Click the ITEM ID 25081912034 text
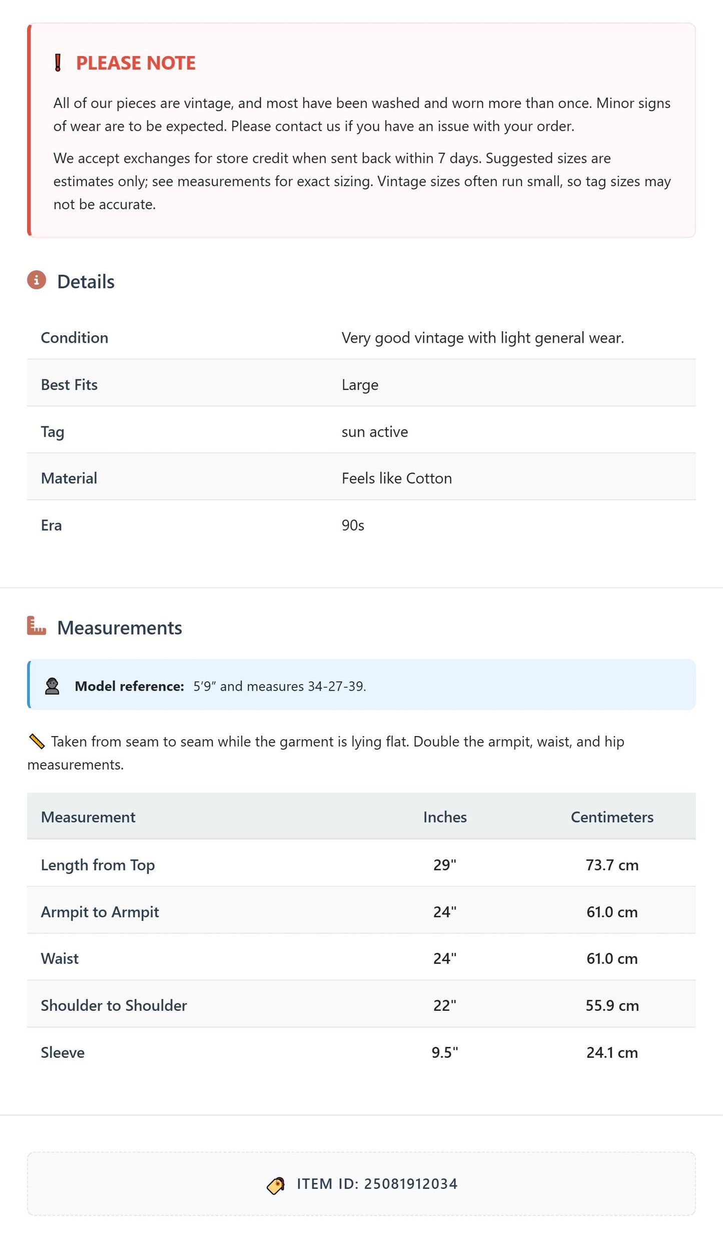This screenshot has width=723, height=1239. coord(377,1184)
